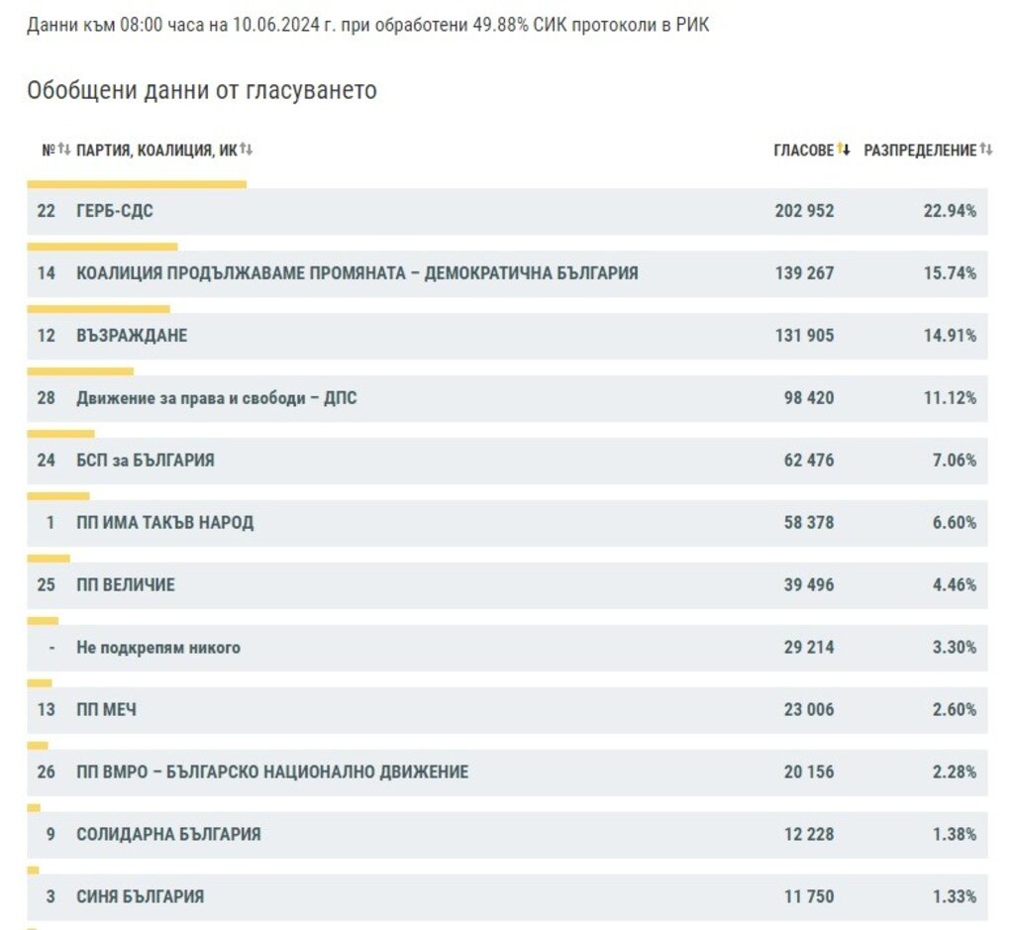1014x930 pixels.
Task: Click sort arrows beside ПАРТИЯ, КОАЛИЦИЯ, ИК
Action: pyautogui.click(x=246, y=150)
